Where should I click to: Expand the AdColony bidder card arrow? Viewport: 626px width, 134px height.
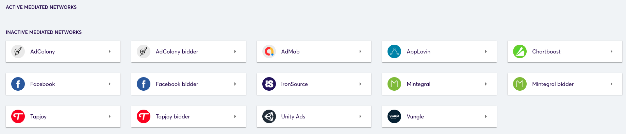pos(235,51)
